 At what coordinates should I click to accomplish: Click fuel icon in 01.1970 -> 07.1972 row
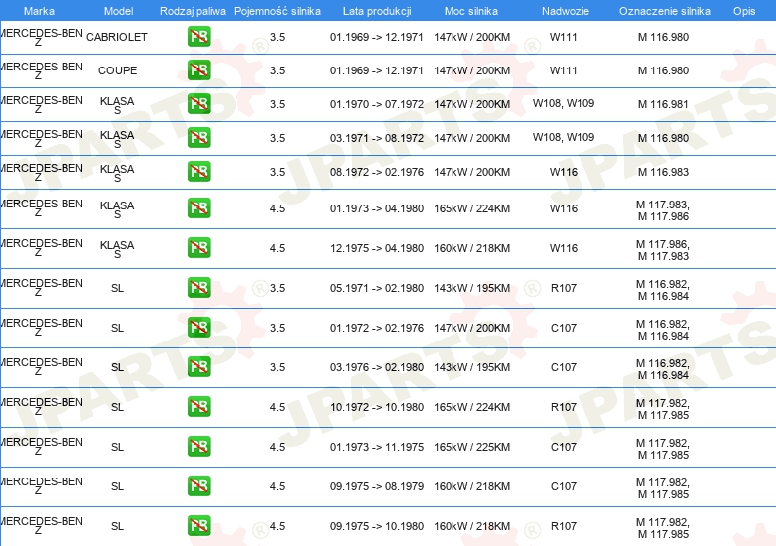click(198, 104)
